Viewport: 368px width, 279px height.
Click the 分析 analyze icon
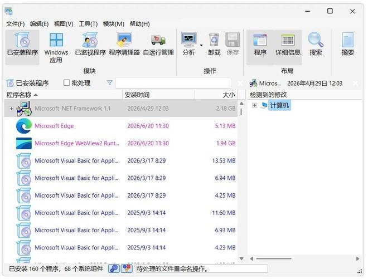(x=188, y=40)
